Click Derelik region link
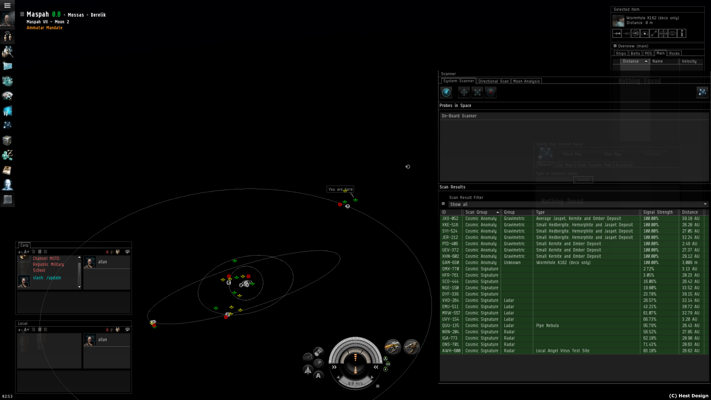Image resolution: width=711 pixels, height=400 pixels. click(x=98, y=15)
